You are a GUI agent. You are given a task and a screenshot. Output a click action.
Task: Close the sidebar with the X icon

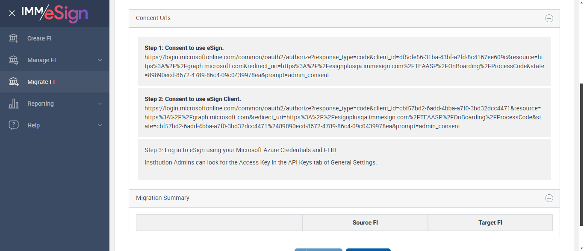pos(12,13)
